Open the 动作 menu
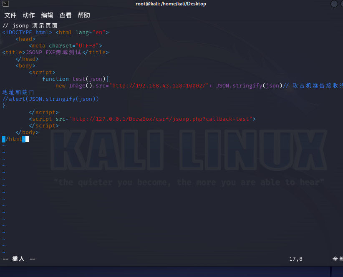The image size is (343, 277). click(x=29, y=15)
